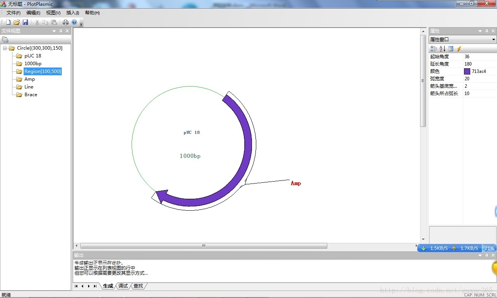Image resolution: width=497 pixels, height=298 pixels.
Task: Switch to the 生成 output tab
Action: click(x=108, y=286)
